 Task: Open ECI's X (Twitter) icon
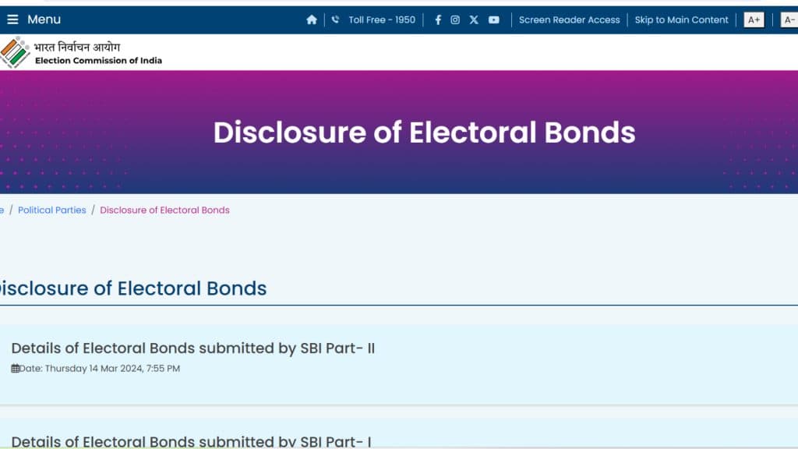point(474,19)
